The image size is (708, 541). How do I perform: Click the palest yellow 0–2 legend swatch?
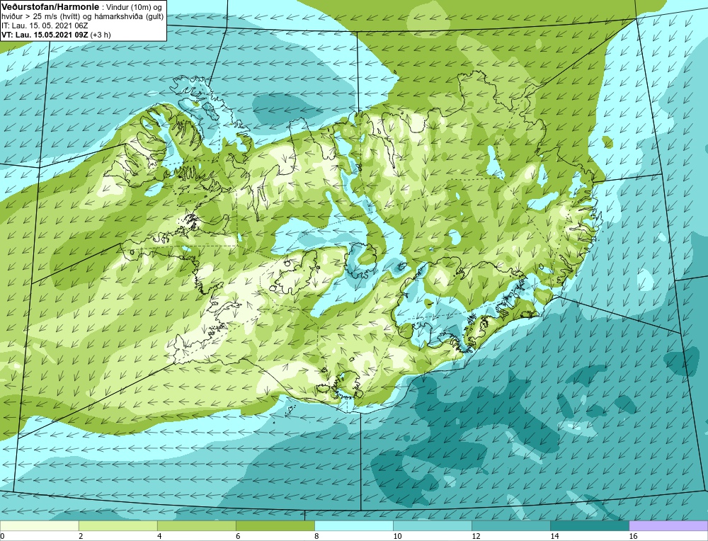coord(39,525)
